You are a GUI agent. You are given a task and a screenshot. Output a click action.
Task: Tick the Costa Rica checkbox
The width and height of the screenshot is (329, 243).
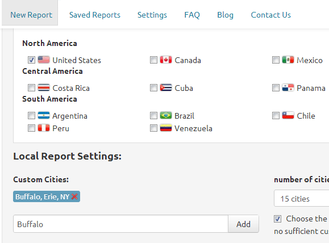(31, 88)
